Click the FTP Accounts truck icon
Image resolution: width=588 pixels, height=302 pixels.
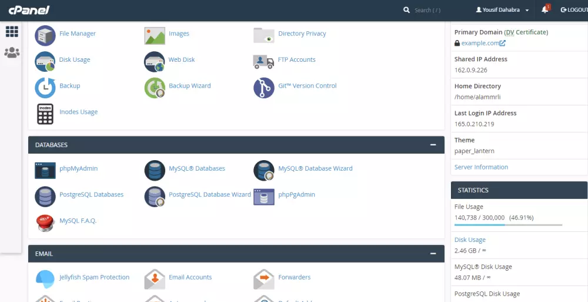click(263, 62)
